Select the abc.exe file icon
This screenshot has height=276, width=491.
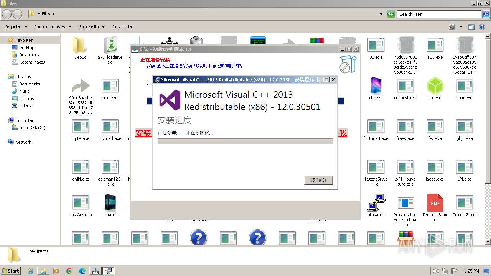coord(110,86)
